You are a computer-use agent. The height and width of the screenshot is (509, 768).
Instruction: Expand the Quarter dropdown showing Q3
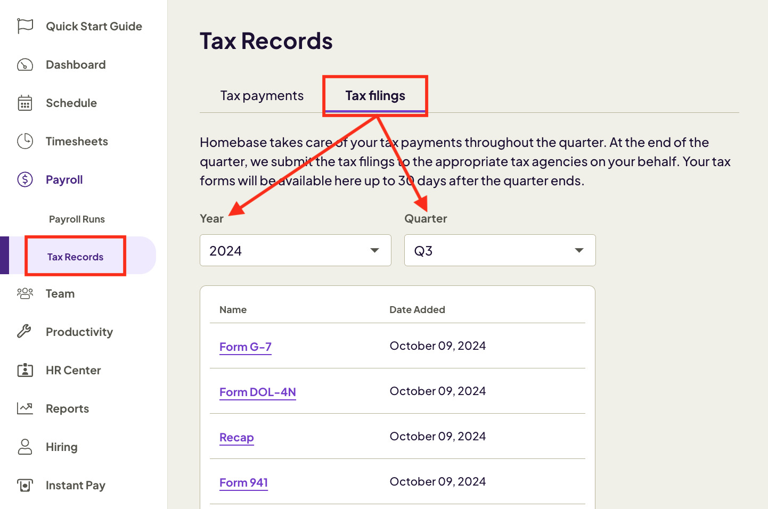click(x=500, y=250)
